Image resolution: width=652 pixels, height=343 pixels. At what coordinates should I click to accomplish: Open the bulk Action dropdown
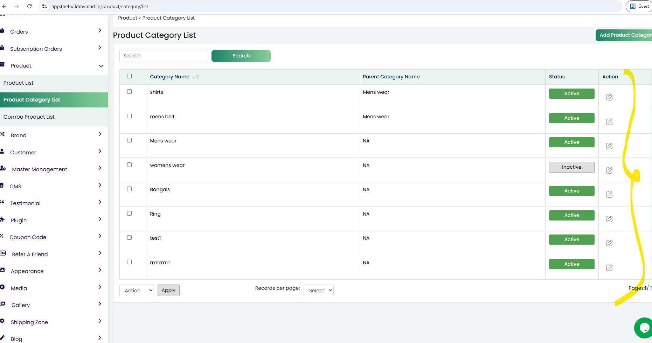pyautogui.click(x=137, y=290)
